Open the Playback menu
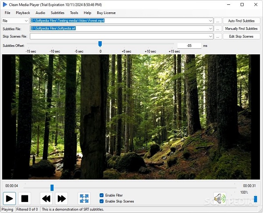This screenshot has width=263, height=213. point(23,13)
